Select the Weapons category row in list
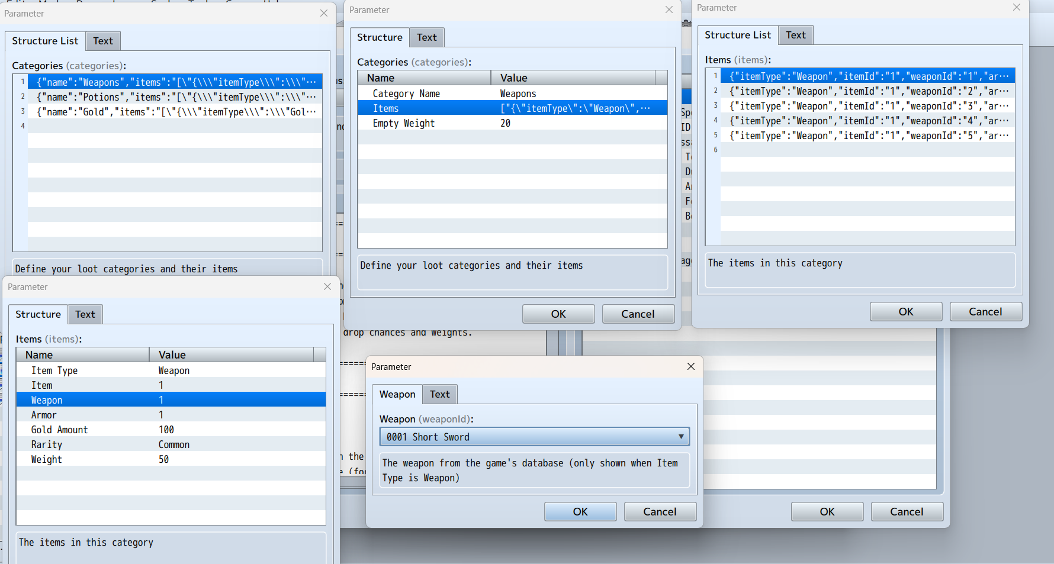 coord(175,82)
